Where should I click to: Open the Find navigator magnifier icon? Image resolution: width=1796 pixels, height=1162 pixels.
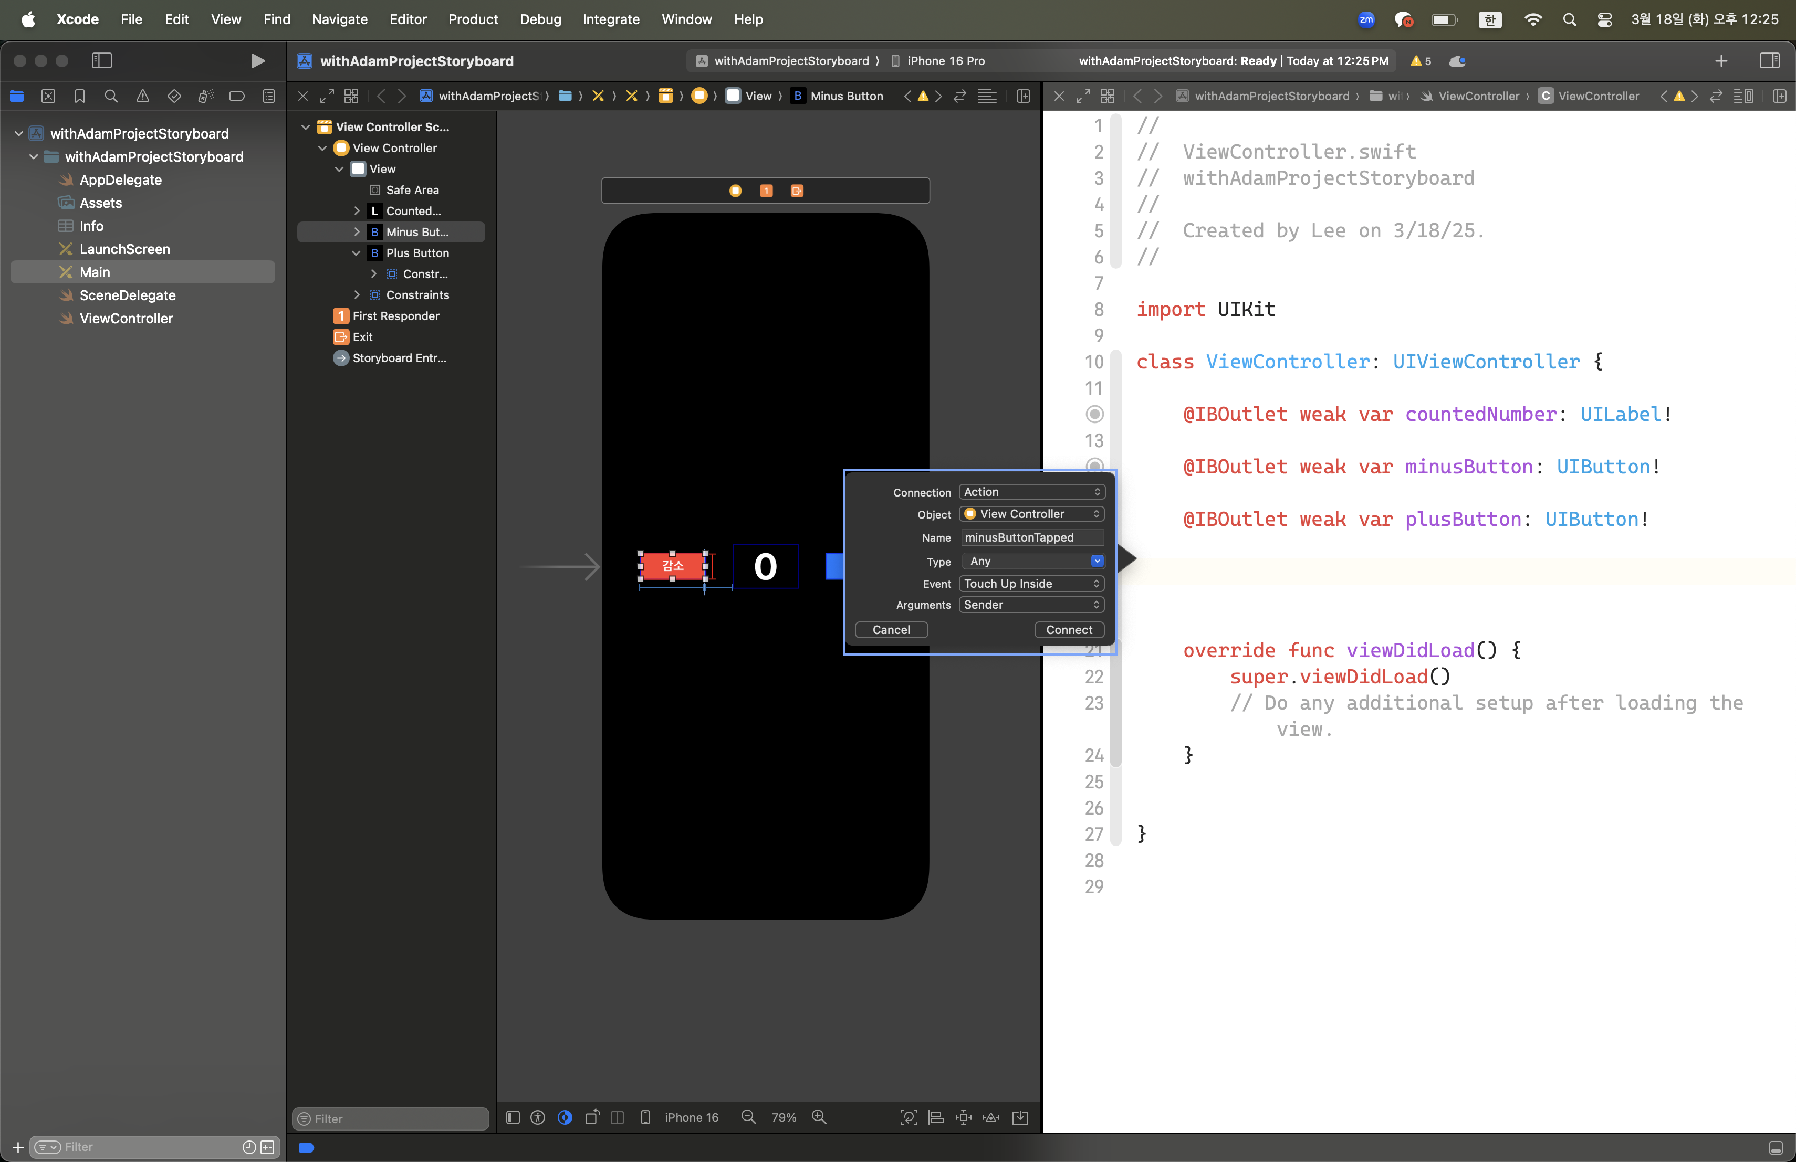click(x=111, y=96)
